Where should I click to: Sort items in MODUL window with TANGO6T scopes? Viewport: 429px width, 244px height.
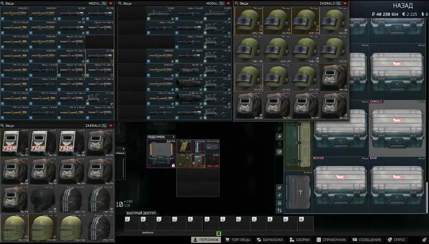coord(104,3)
